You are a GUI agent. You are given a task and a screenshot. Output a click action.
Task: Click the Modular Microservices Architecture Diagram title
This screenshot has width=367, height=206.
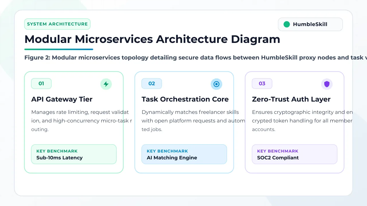tap(152, 39)
